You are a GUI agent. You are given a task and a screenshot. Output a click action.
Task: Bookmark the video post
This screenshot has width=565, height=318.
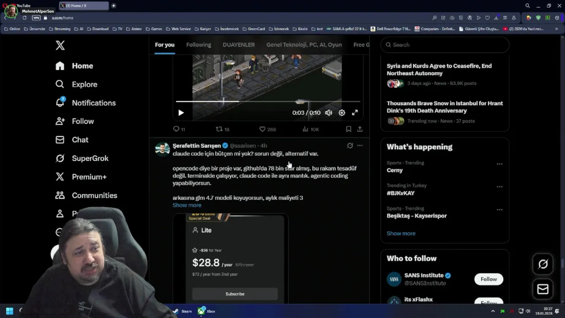[x=348, y=129]
